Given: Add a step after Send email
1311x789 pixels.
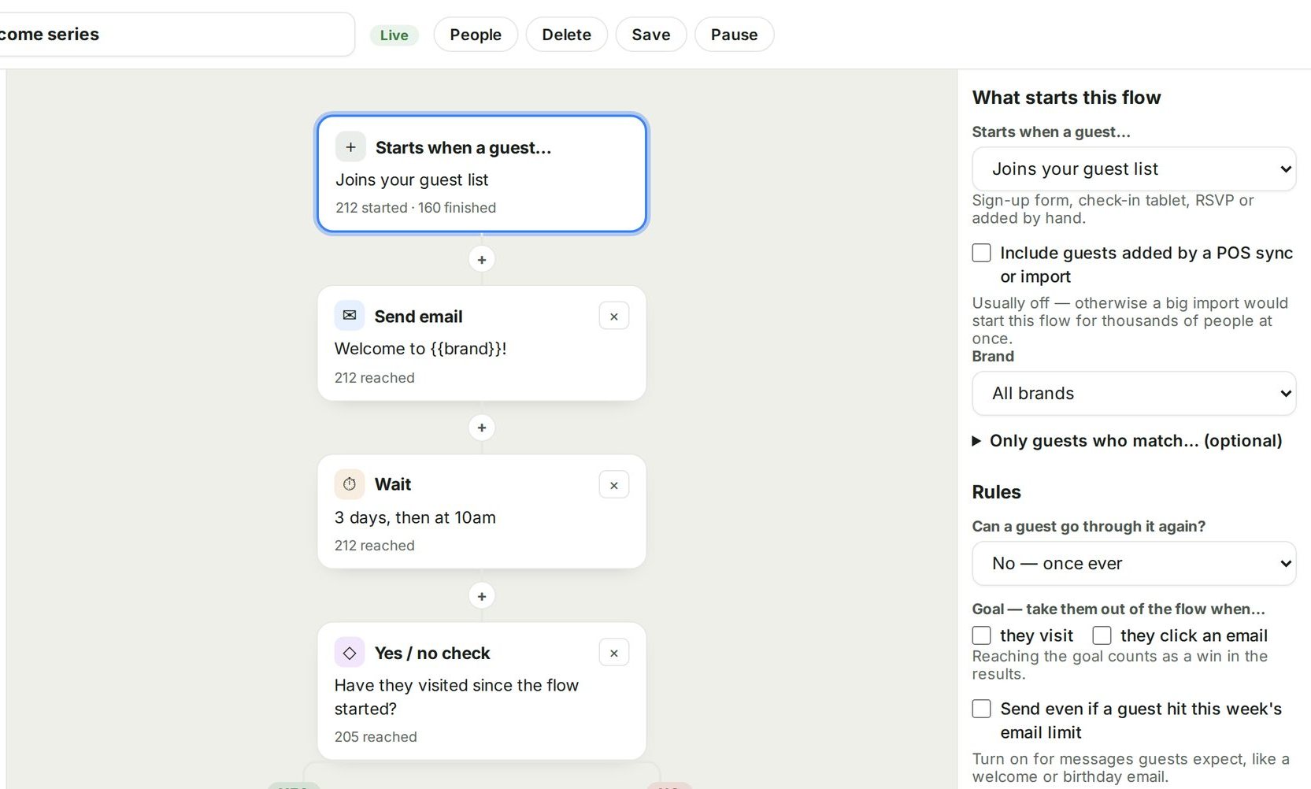Looking at the screenshot, I should click(x=482, y=428).
